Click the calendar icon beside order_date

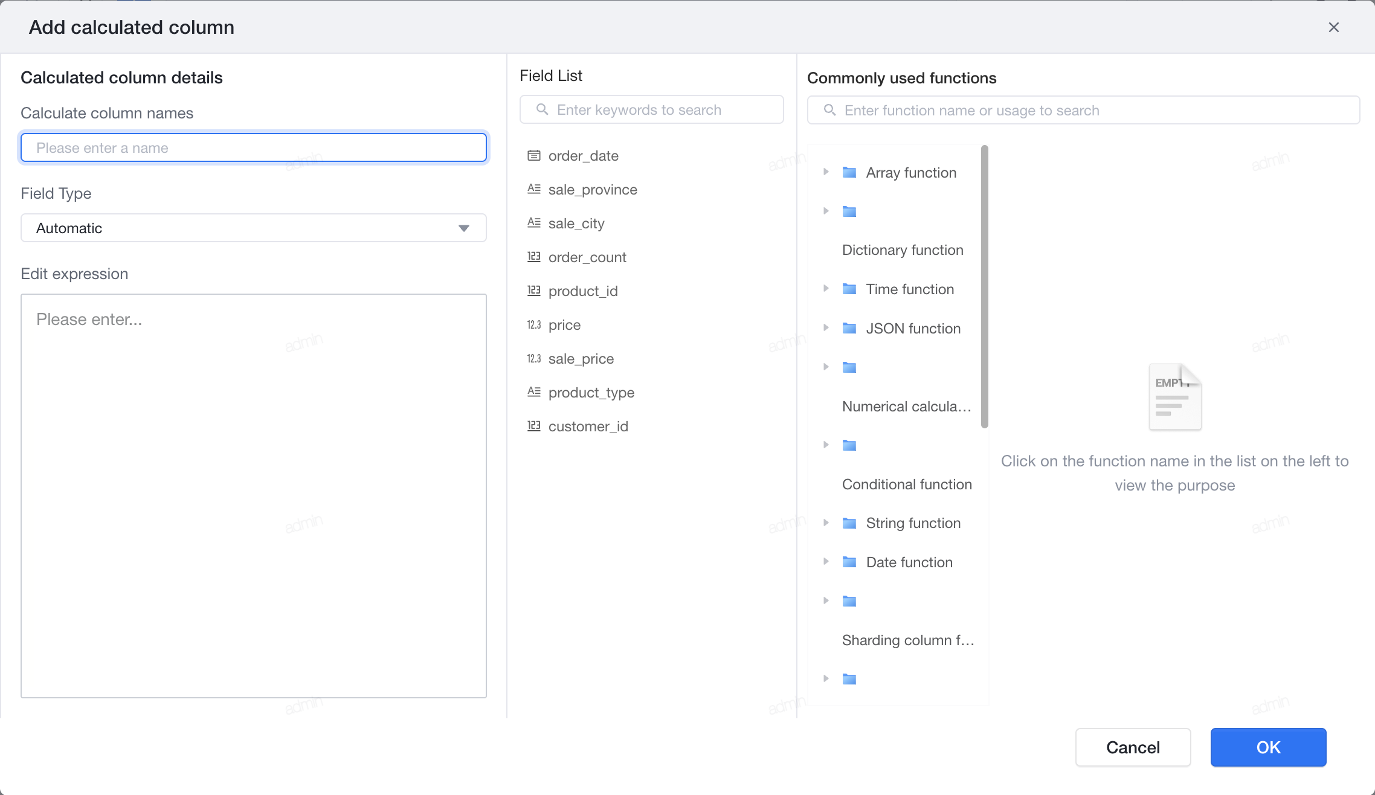coord(534,156)
